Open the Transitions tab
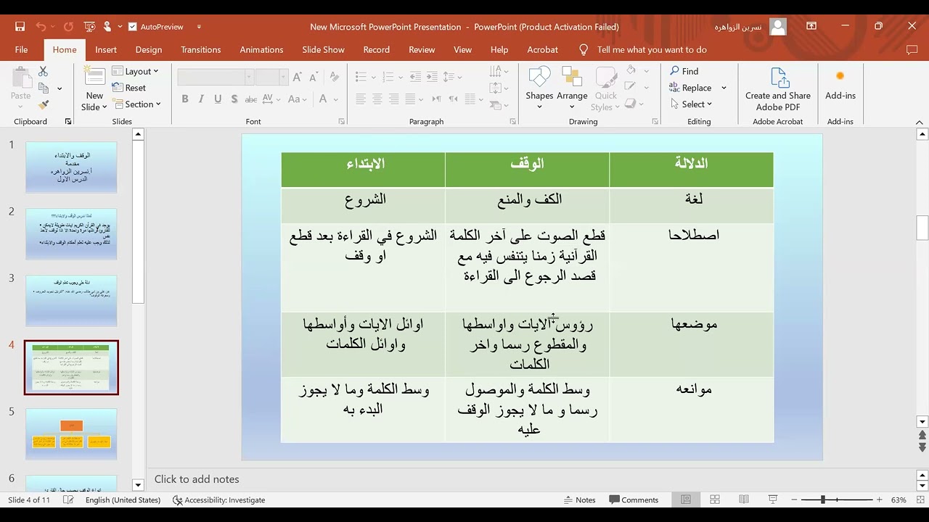 [201, 50]
